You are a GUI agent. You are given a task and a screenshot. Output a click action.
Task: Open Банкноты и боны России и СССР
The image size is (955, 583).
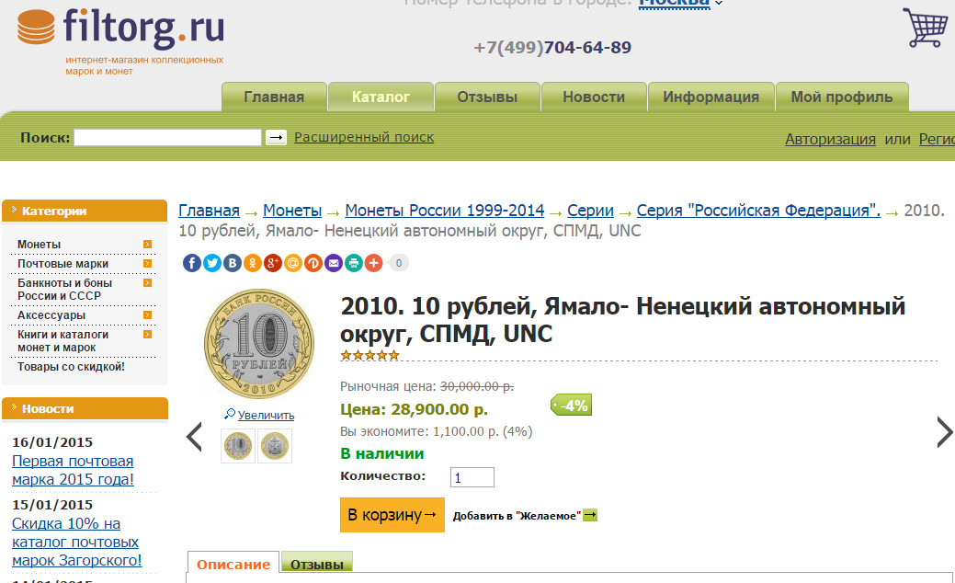click(x=64, y=290)
